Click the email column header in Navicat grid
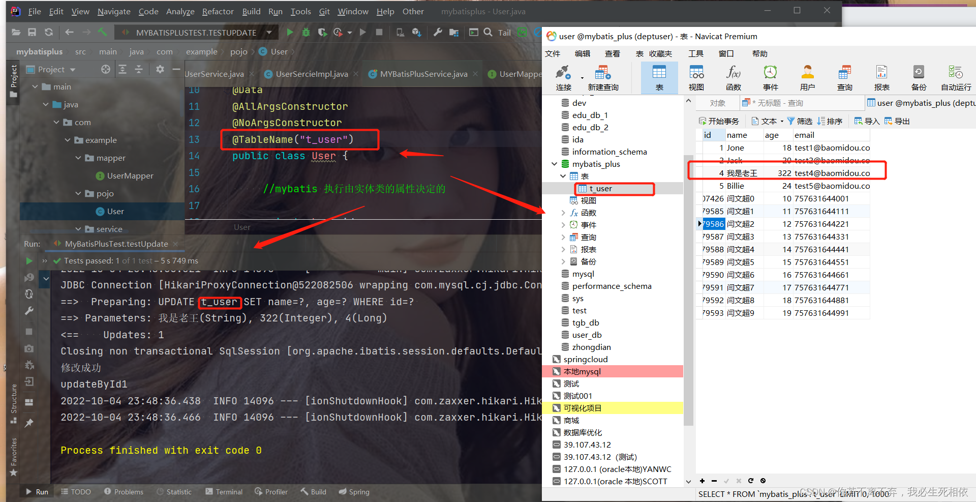The image size is (976, 502). tap(831, 135)
